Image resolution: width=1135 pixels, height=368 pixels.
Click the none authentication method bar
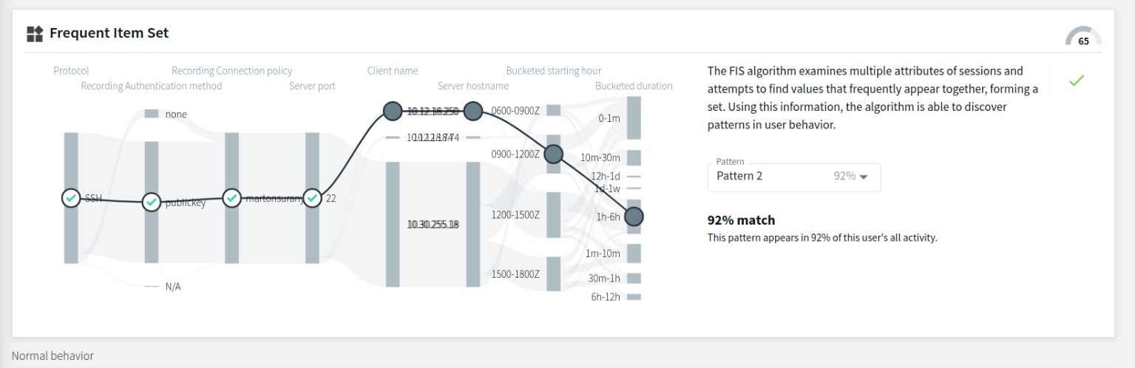point(152,114)
